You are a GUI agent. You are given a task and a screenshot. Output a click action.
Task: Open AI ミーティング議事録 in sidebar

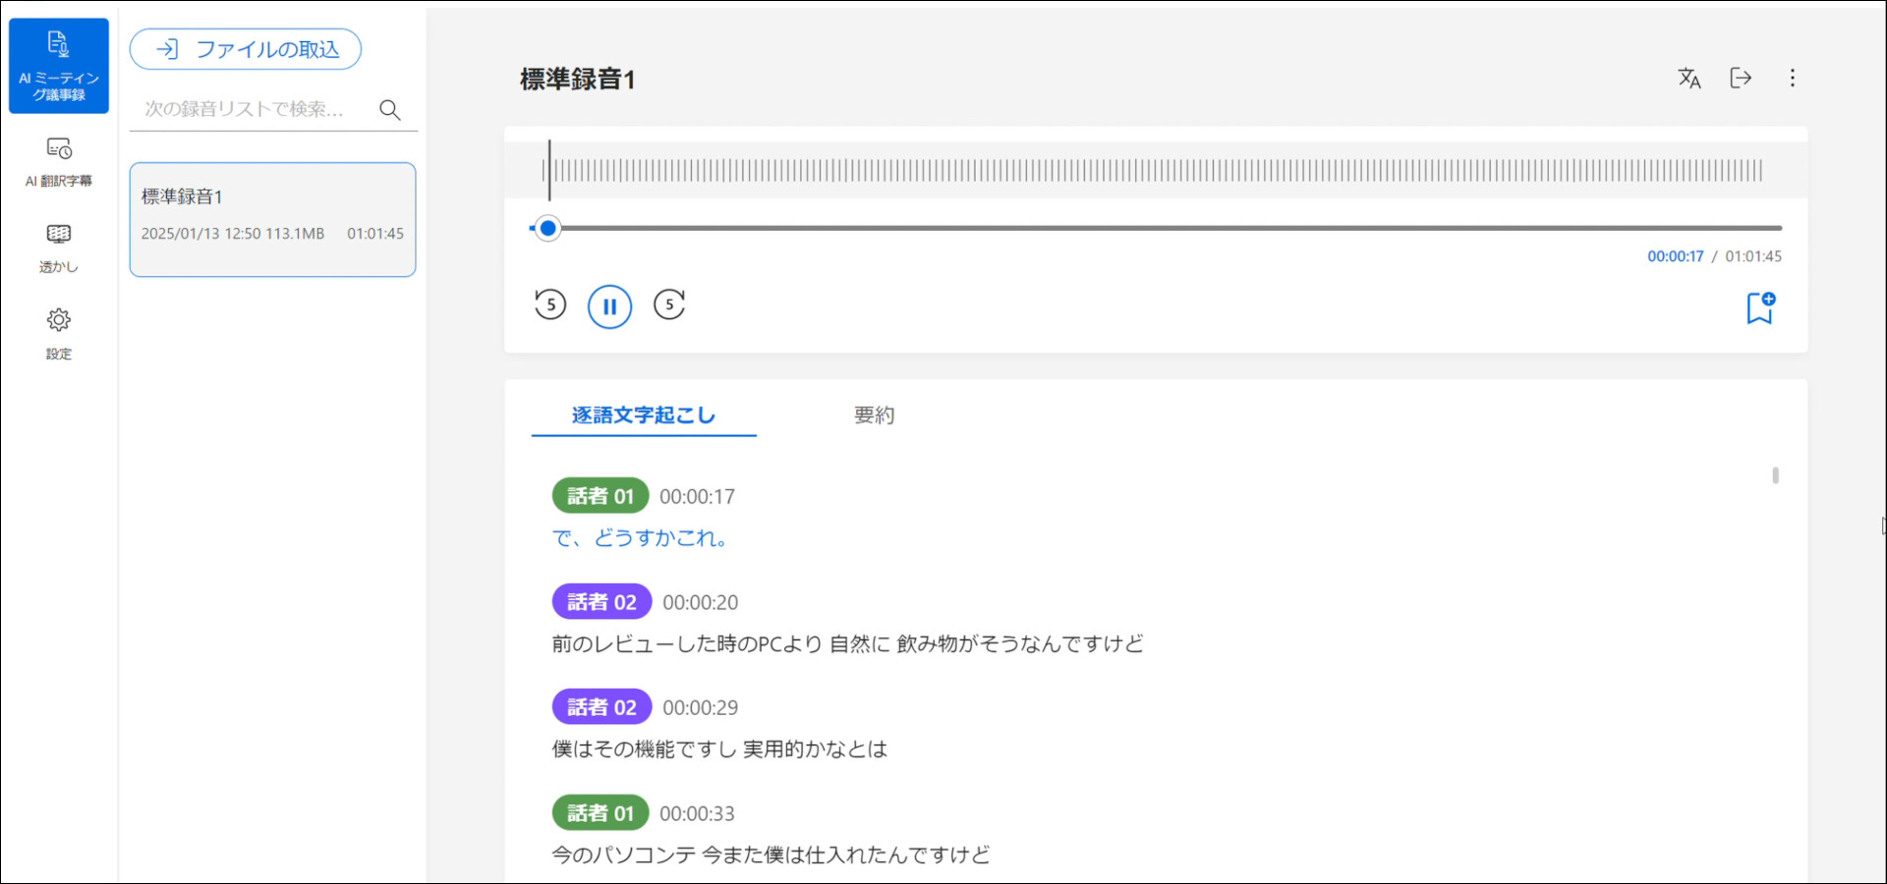(x=59, y=66)
